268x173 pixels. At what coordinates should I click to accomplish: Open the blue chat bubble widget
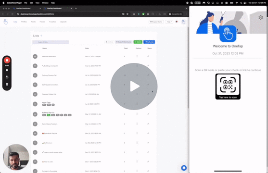184,168
